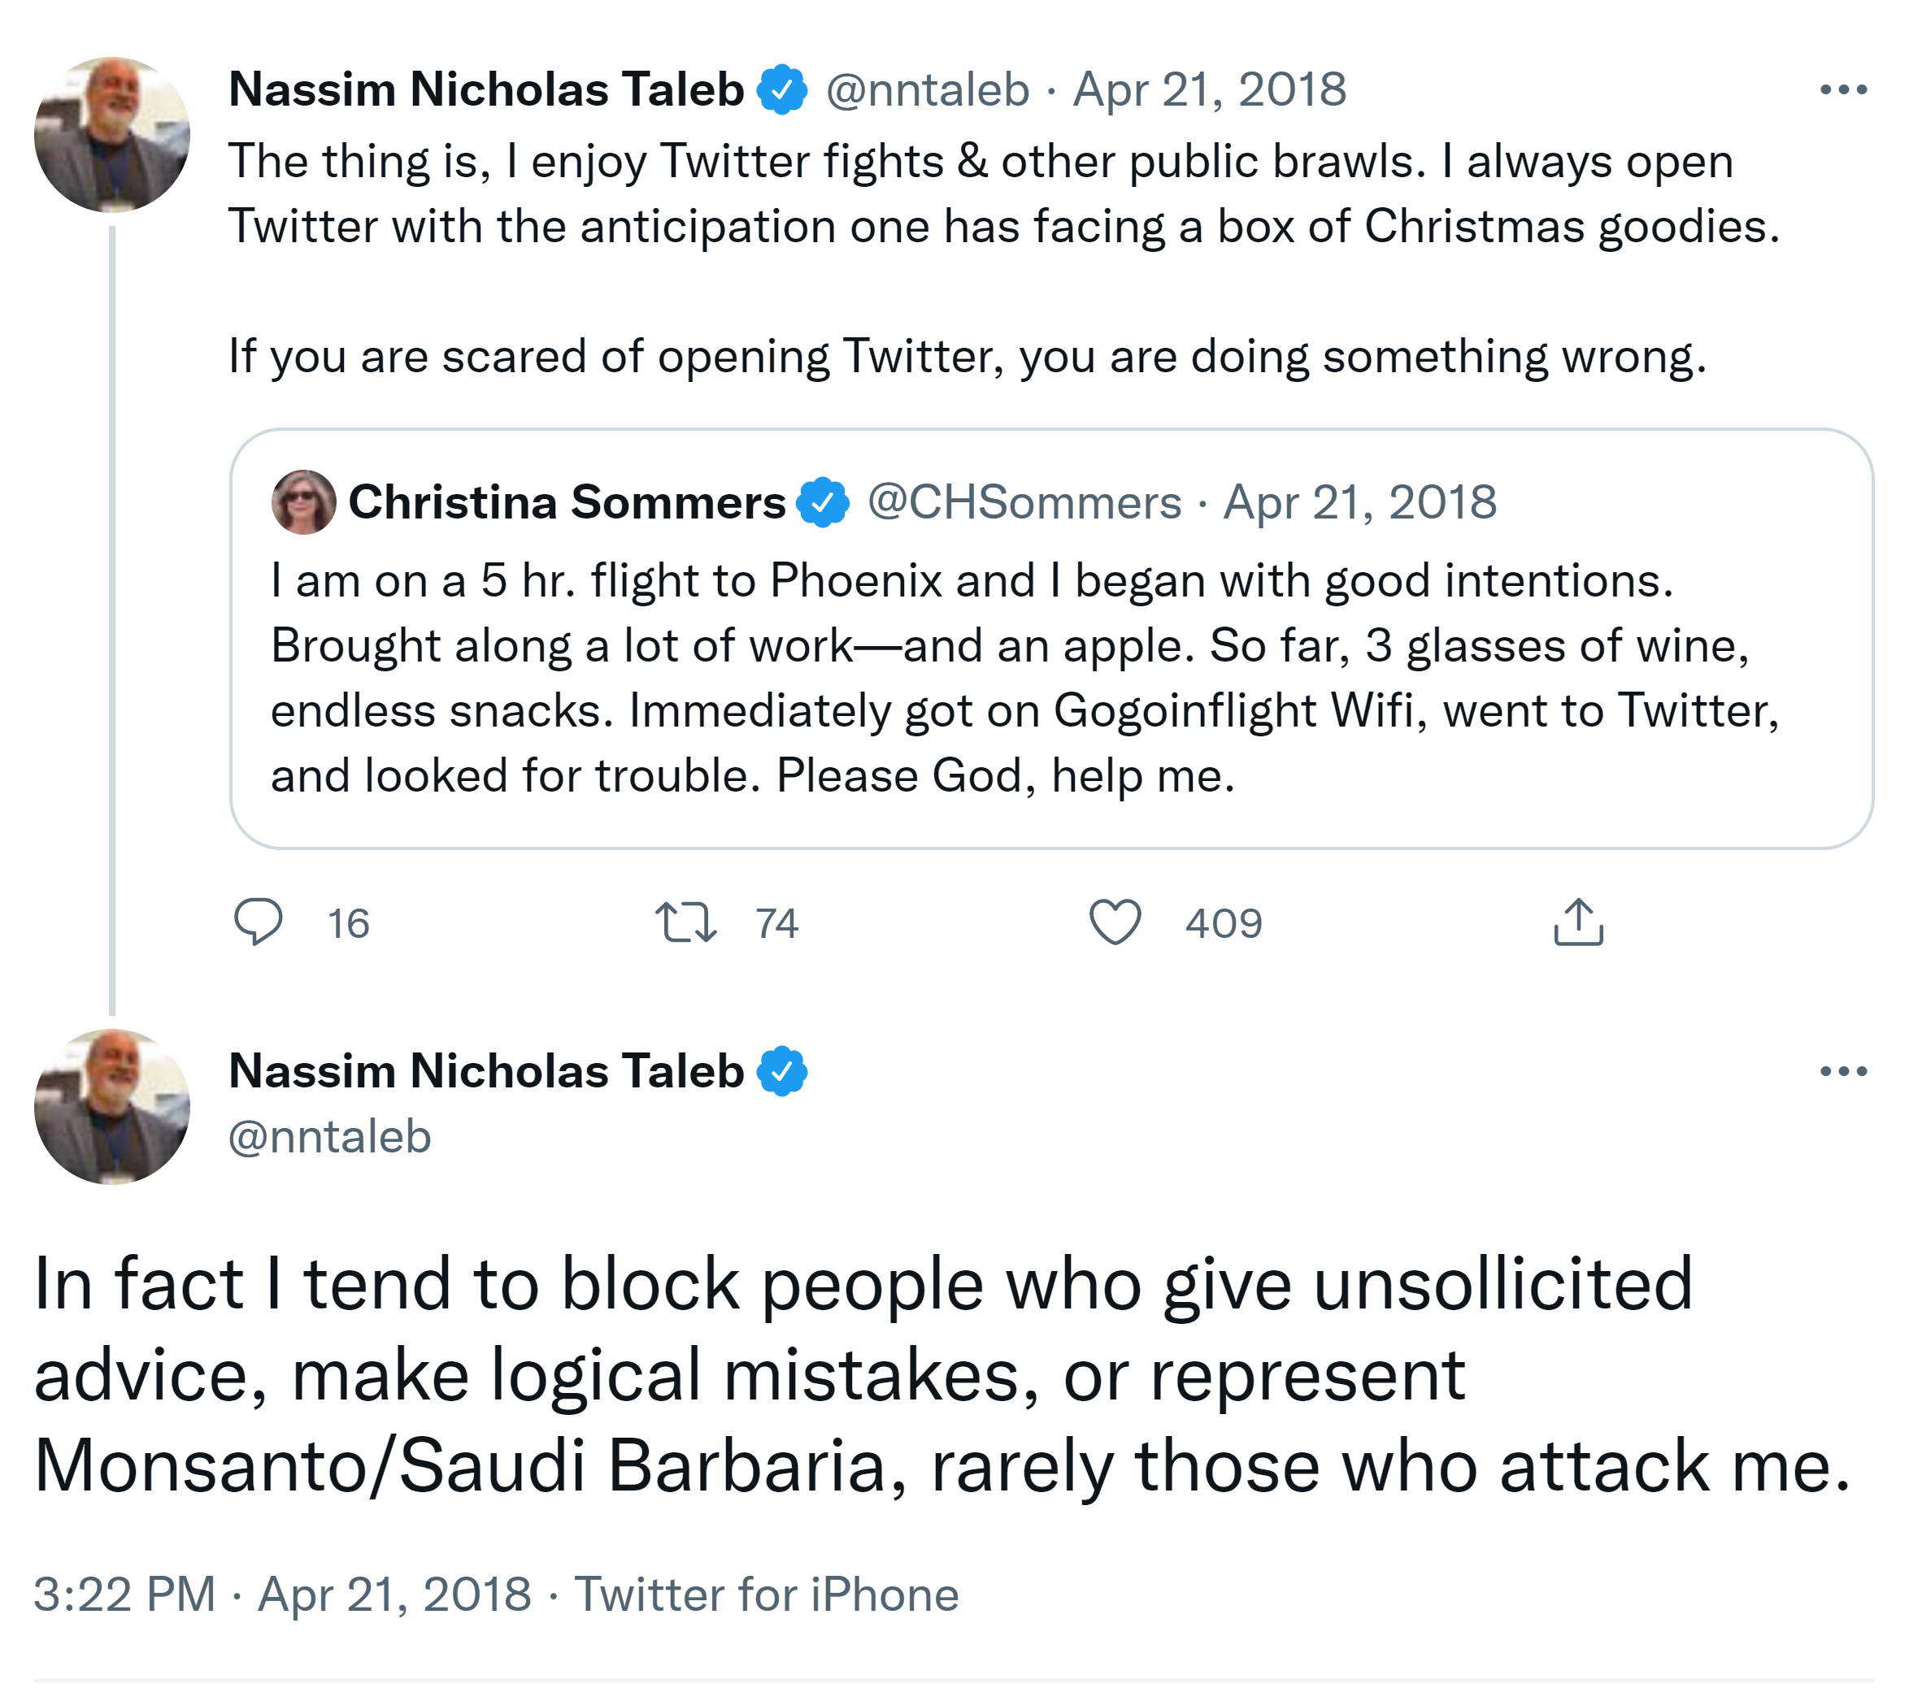This screenshot has height=1701, width=1909.
Task: Open more options on the second tweet
Action: (1842, 1071)
